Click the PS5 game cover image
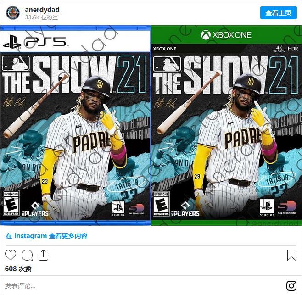This screenshot has width=302, height=295. (75, 125)
